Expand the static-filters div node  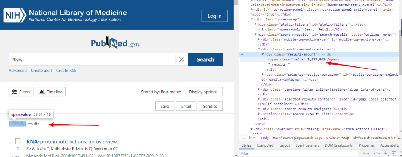[256, 24]
